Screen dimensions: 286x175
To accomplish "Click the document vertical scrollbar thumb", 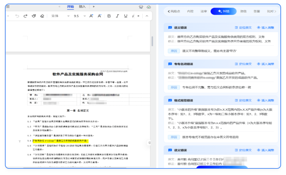I will pos(152,41).
